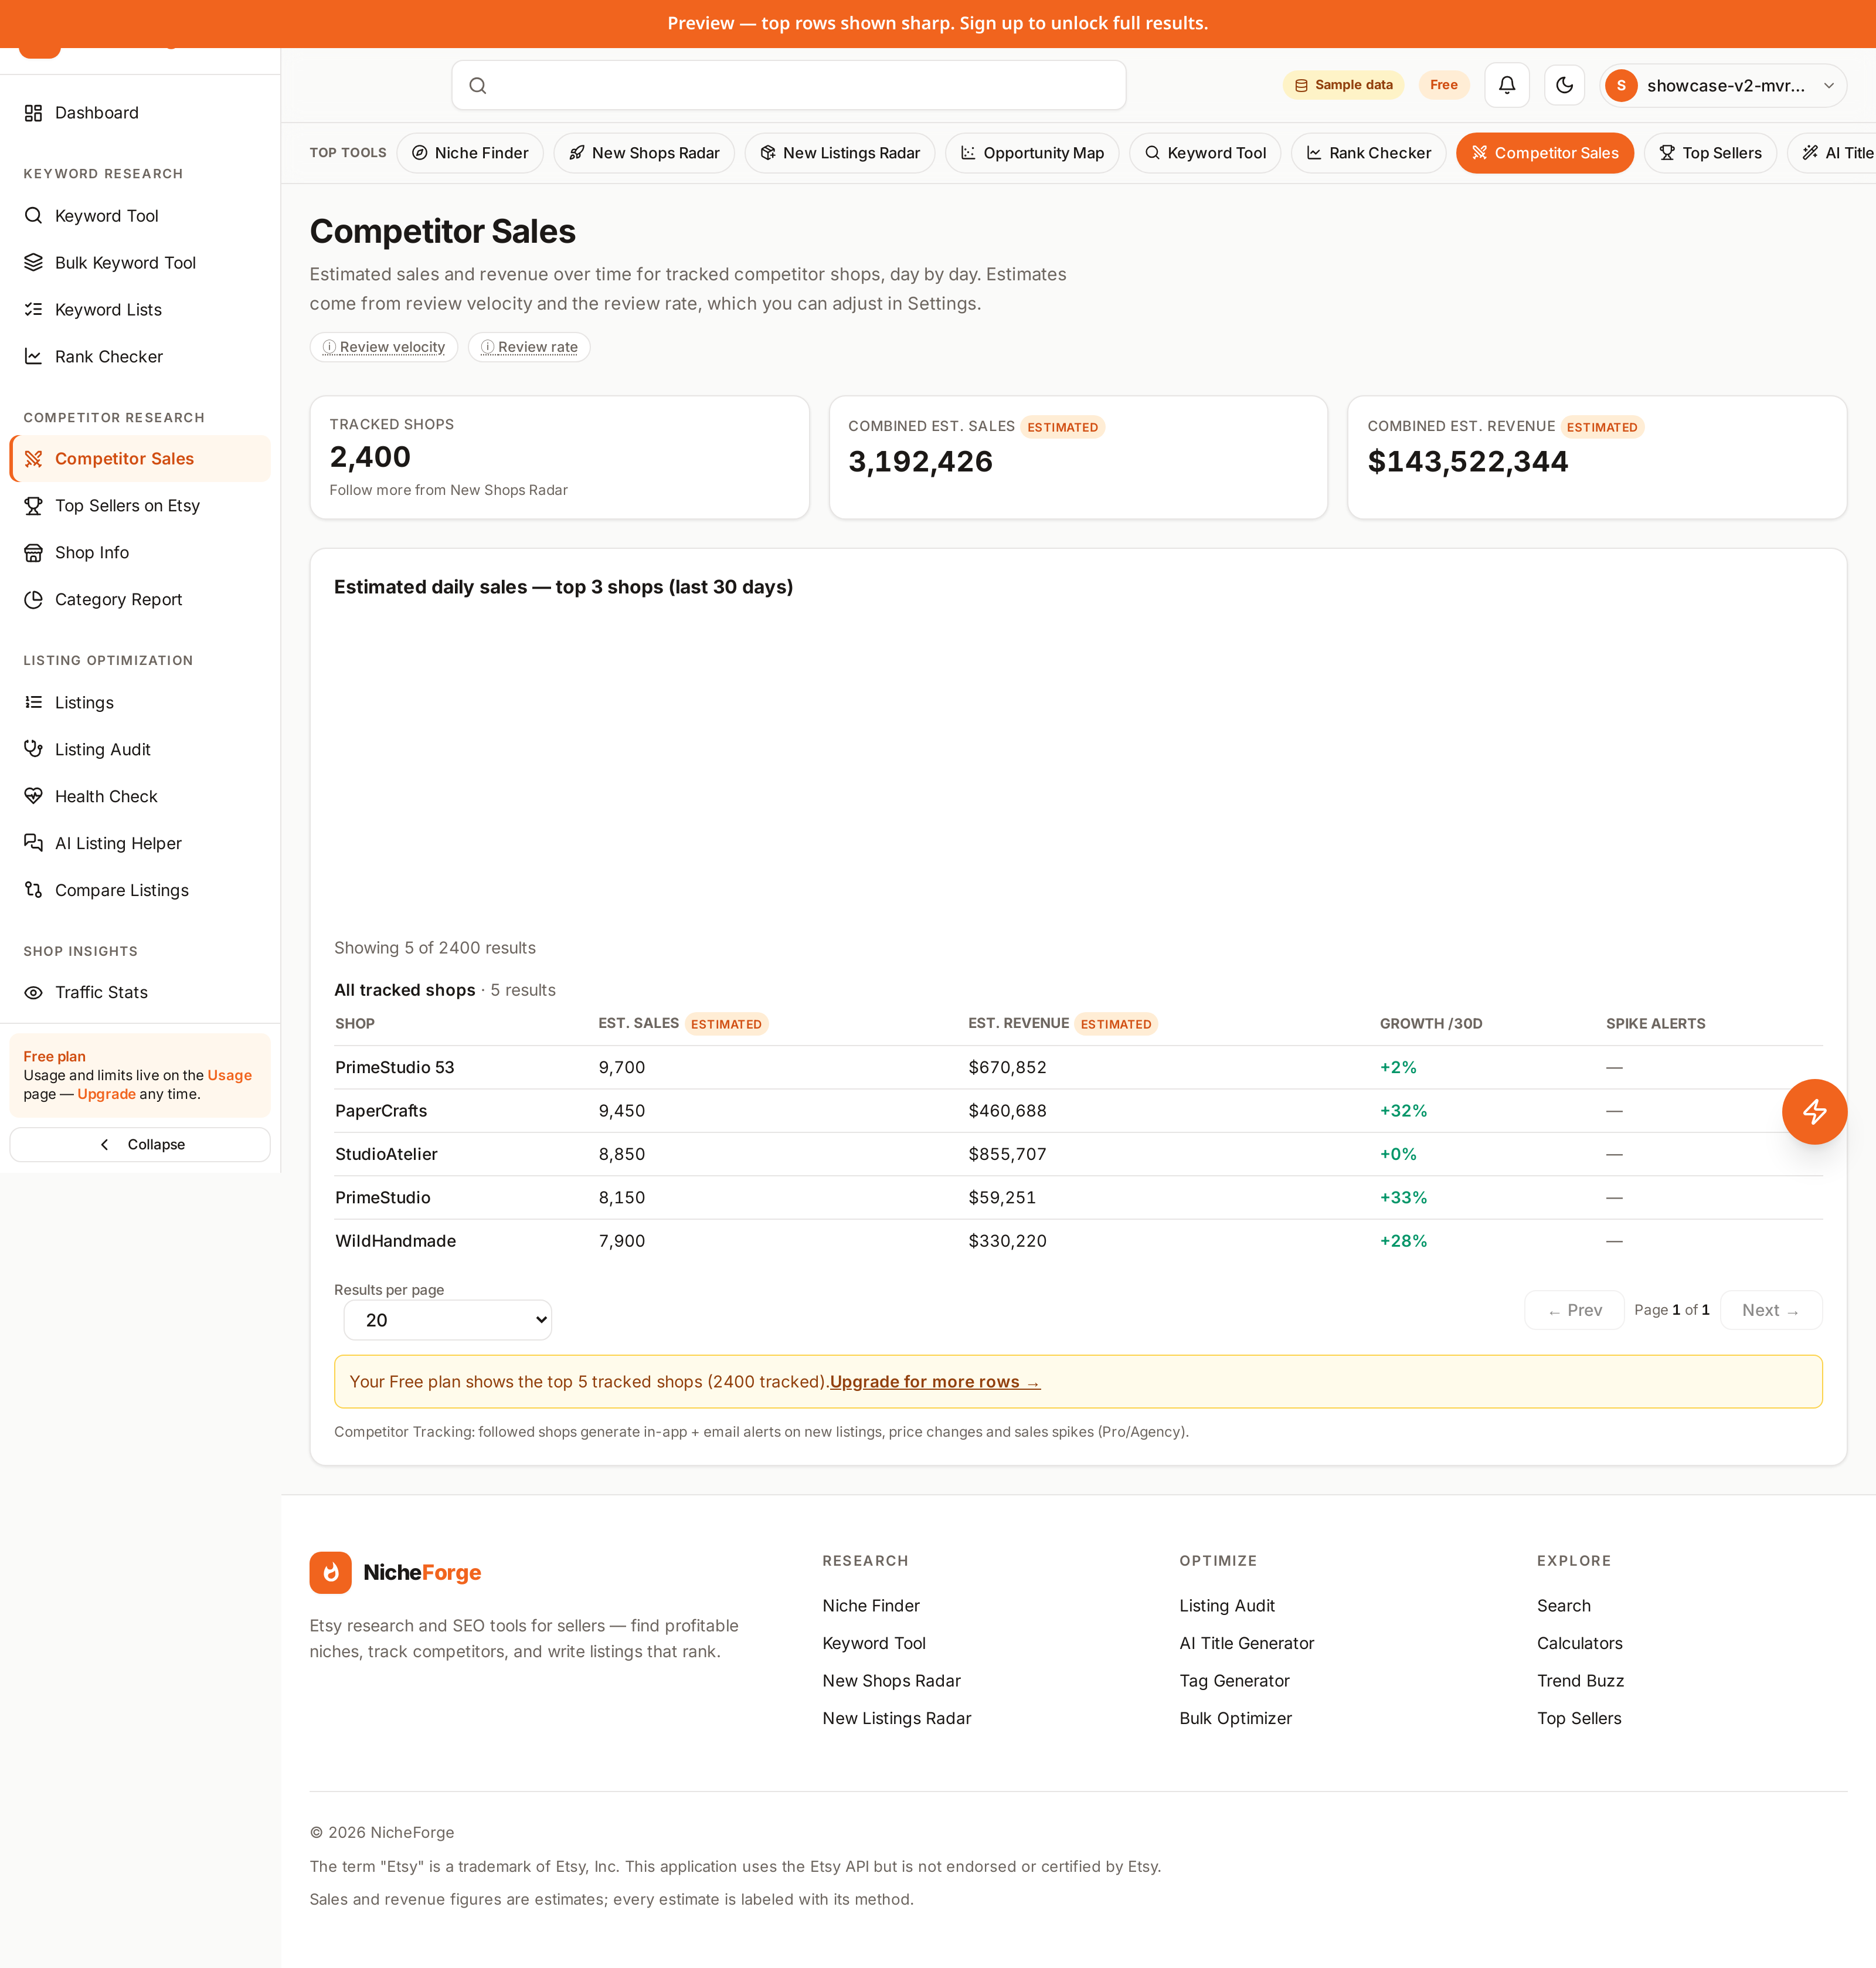Open AI Listing Helper in sidebar
Screen dimensions: 1876x1968
point(140,844)
